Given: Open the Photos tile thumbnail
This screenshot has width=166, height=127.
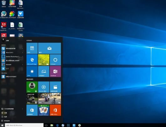Looking at the screenshot, I should click(49, 99).
